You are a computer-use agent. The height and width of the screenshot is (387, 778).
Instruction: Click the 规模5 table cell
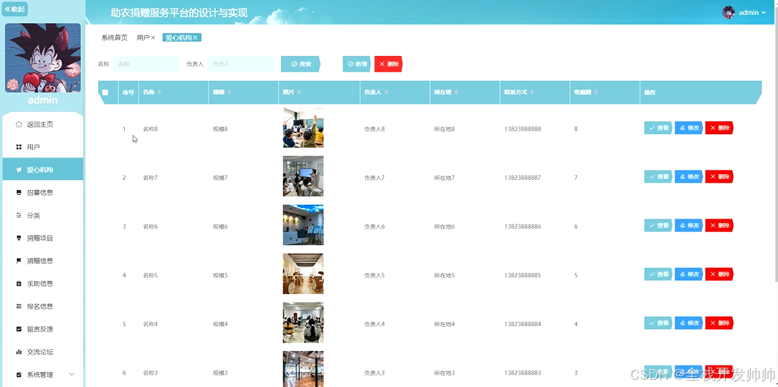[220, 275]
